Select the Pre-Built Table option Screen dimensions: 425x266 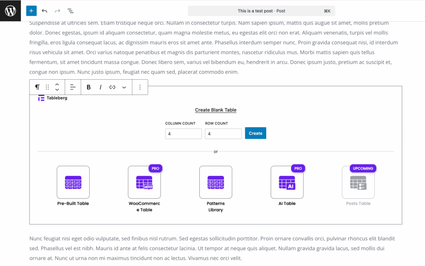click(73, 186)
